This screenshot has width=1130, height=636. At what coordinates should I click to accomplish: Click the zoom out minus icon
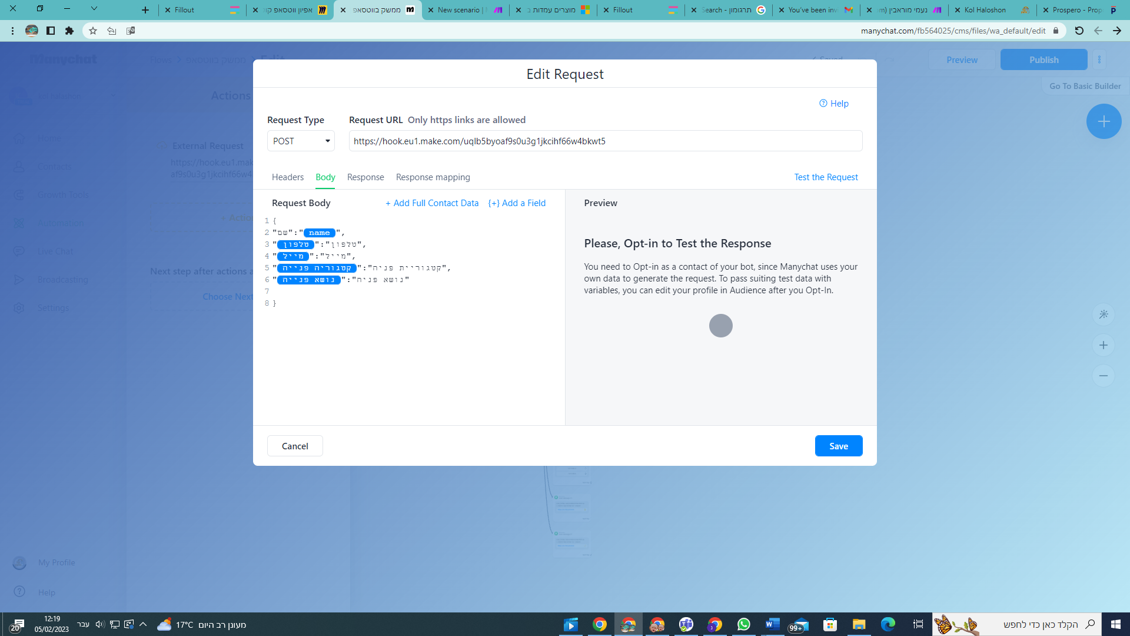point(1104,376)
